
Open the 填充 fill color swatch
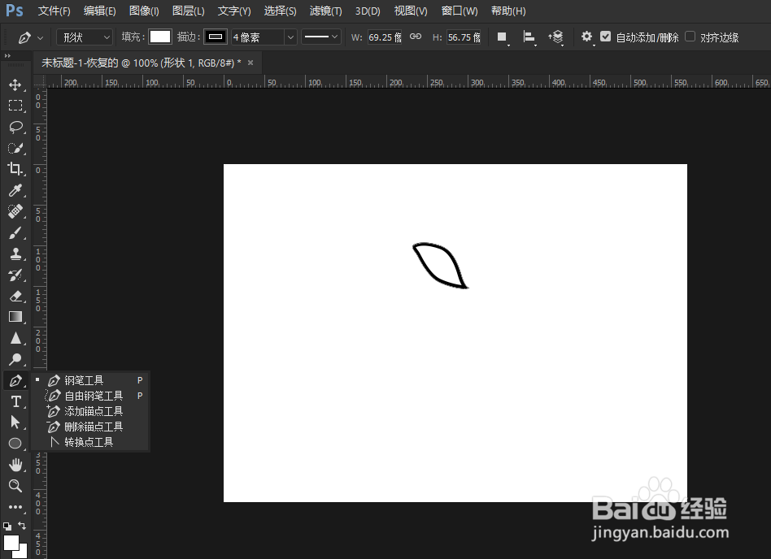(159, 37)
